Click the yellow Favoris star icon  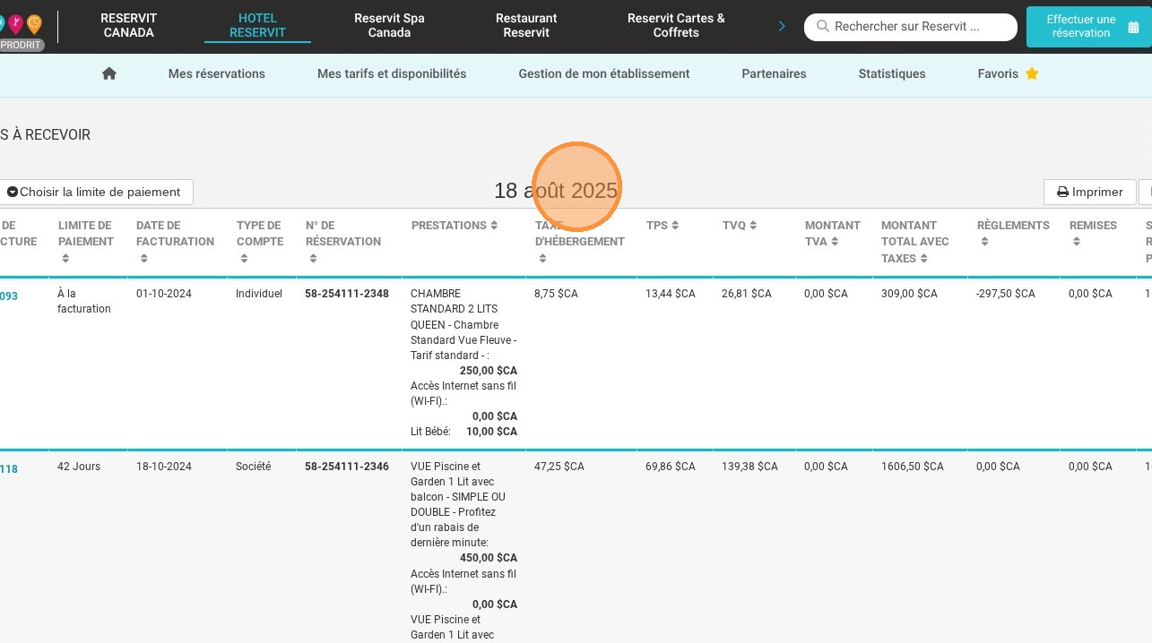tap(1032, 73)
